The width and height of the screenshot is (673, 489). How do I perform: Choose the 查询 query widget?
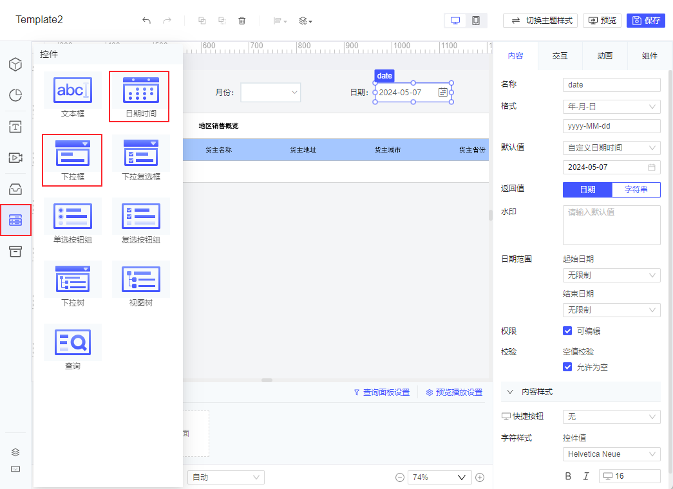pos(73,347)
